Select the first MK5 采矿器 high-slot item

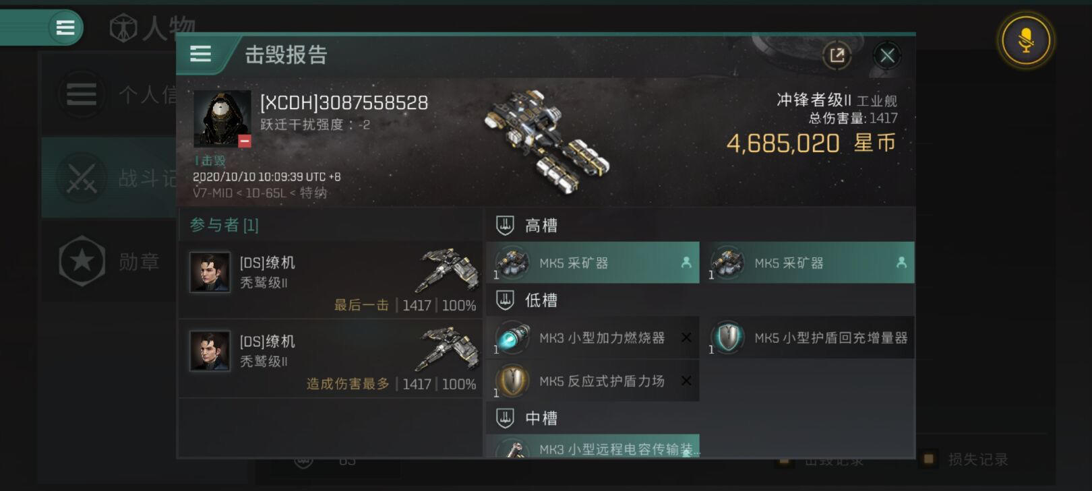(x=593, y=263)
